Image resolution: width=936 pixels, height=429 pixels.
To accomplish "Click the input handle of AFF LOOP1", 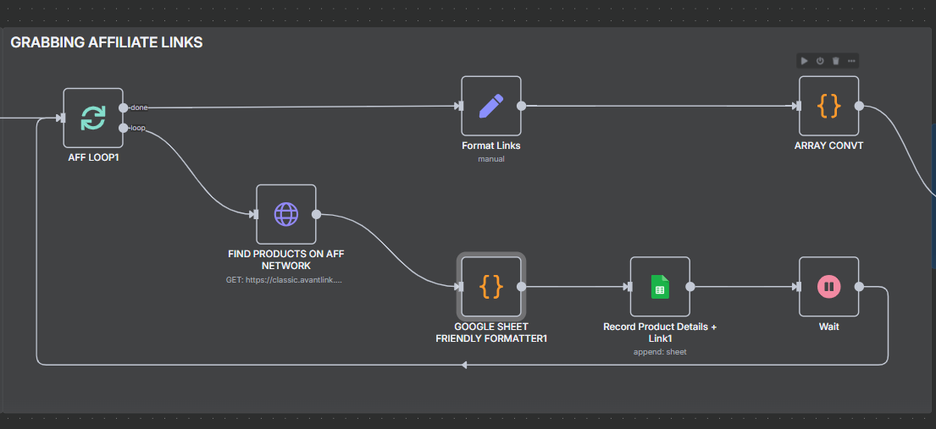I will click(62, 118).
